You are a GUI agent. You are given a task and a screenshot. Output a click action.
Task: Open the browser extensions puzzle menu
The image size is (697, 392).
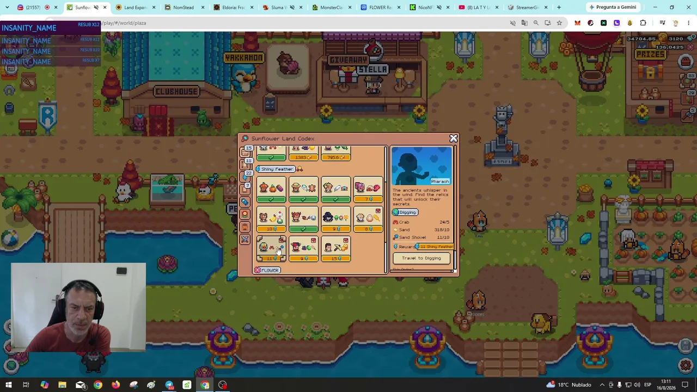643,23
